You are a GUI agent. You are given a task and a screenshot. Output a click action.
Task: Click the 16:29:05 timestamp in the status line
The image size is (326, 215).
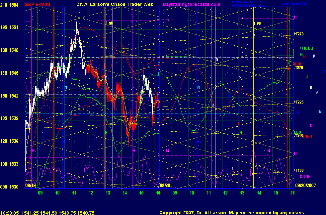pos(10,213)
